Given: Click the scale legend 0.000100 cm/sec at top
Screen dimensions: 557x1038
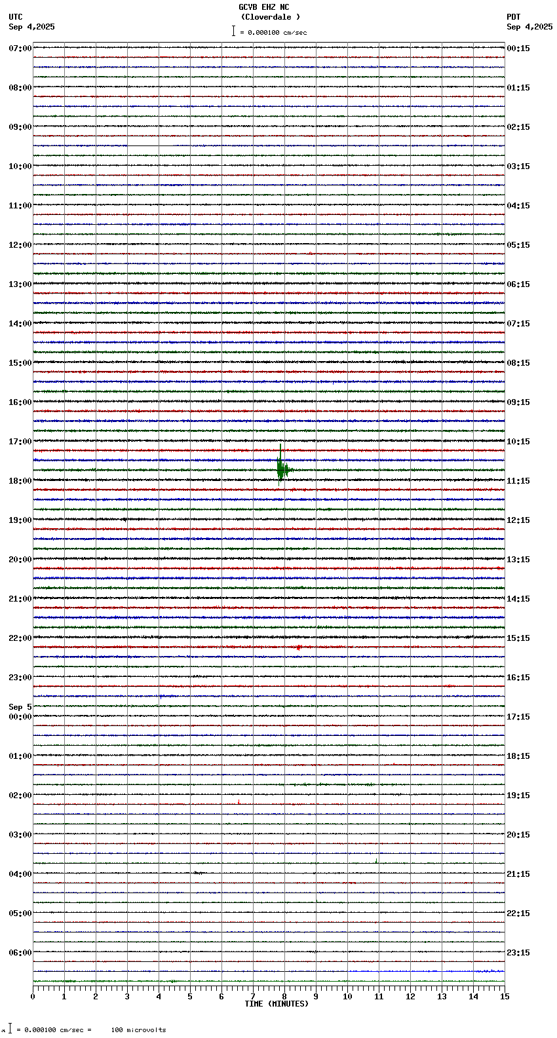Looking at the screenshot, I should click(x=269, y=32).
